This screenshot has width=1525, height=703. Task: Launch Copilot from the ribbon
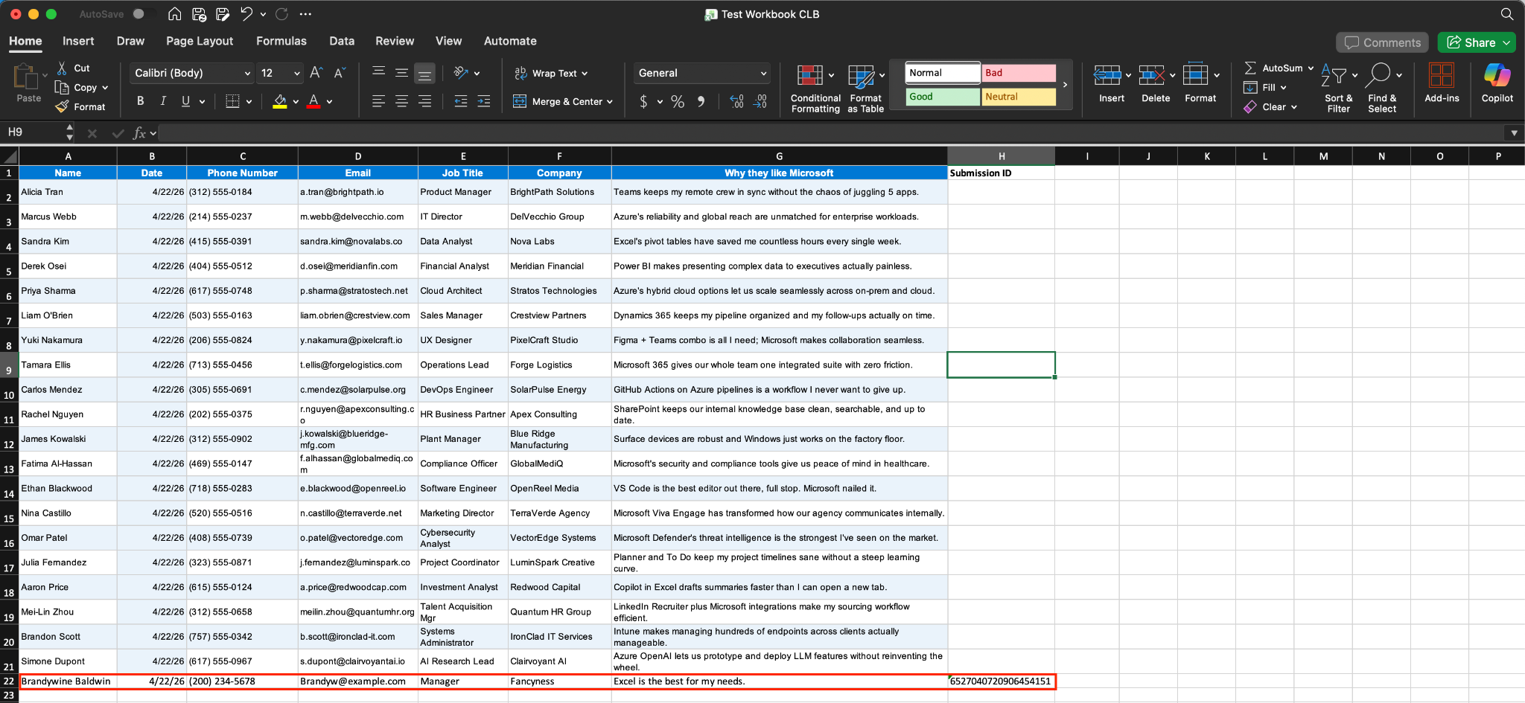pos(1497,84)
